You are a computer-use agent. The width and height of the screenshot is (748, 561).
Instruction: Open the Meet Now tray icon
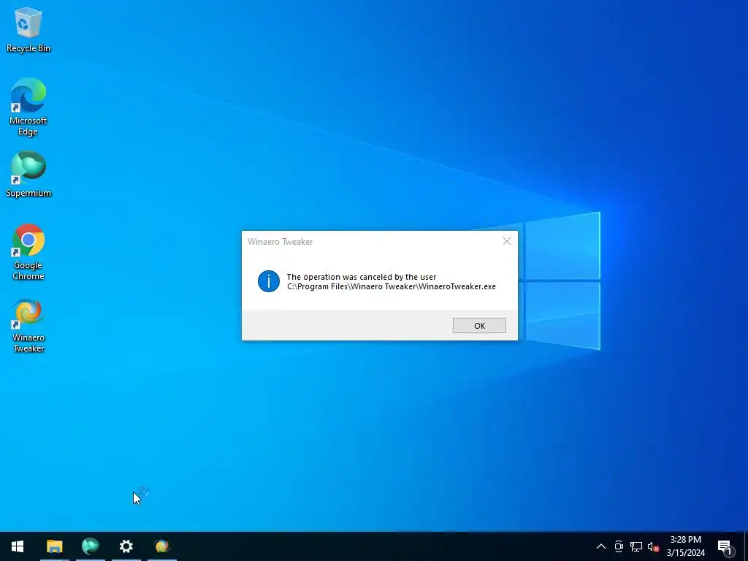(x=619, y=546)
